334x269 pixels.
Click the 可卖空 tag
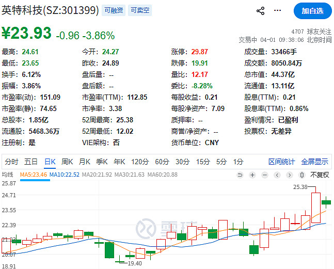(140, 10)
